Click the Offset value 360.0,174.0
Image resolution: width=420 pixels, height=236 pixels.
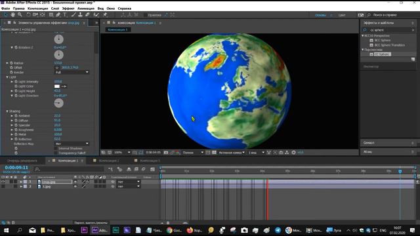coord(70,68)
